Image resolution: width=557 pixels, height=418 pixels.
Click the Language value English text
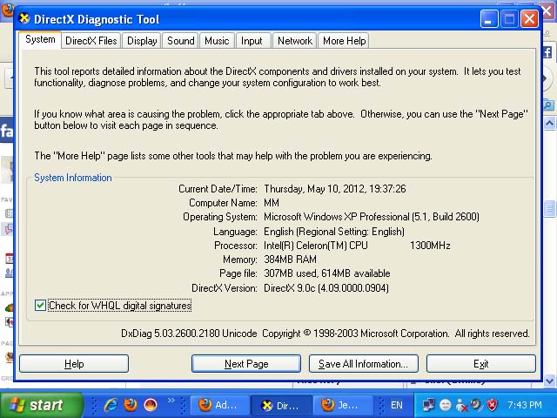click(x=334, y=232)
